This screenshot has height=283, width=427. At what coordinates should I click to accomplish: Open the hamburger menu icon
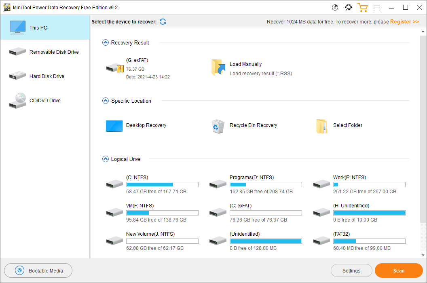point(377,8)
